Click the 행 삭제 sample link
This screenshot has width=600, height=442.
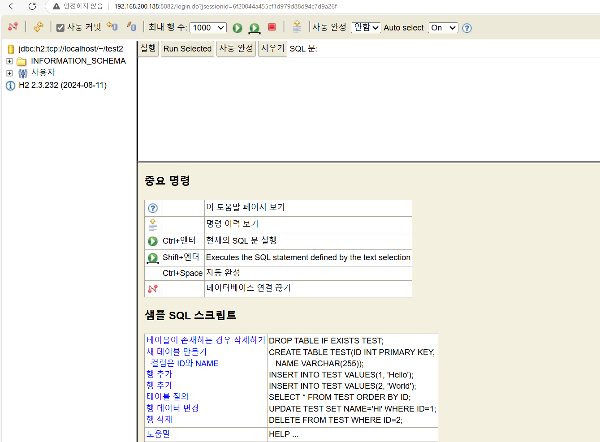[x=160, y=420]
